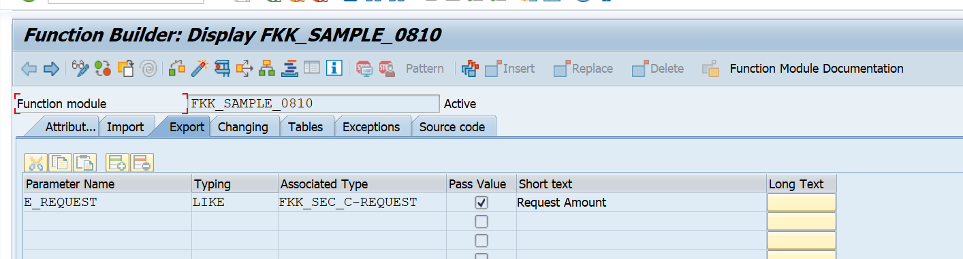This screenshot has height=259, width=963.
Task: Toggle Pass Value checkbox in second row
Action: coord(481,222)
